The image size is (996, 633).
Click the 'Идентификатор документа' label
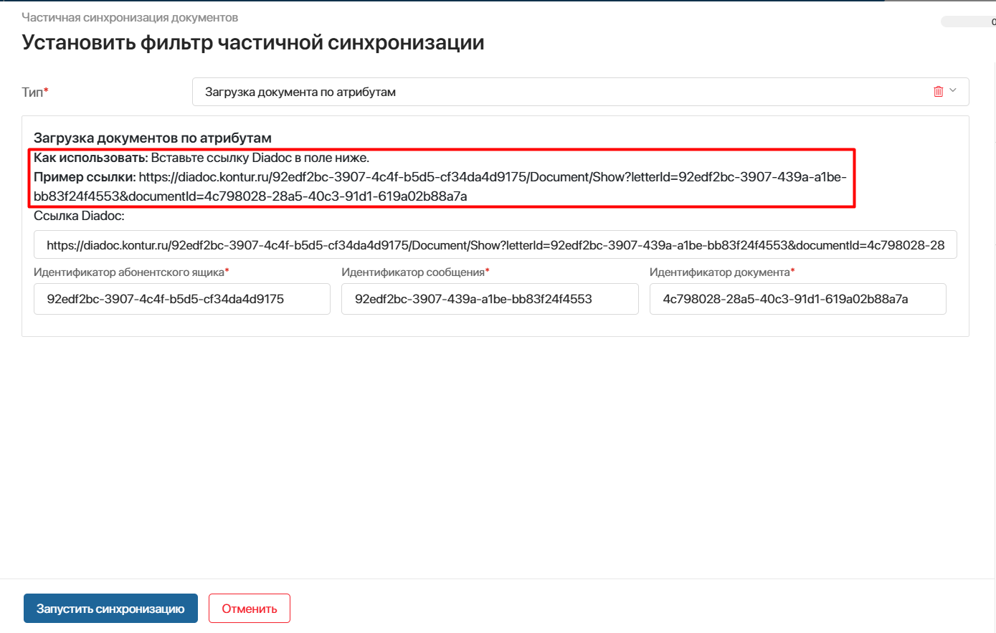click(x=720, y=272)
